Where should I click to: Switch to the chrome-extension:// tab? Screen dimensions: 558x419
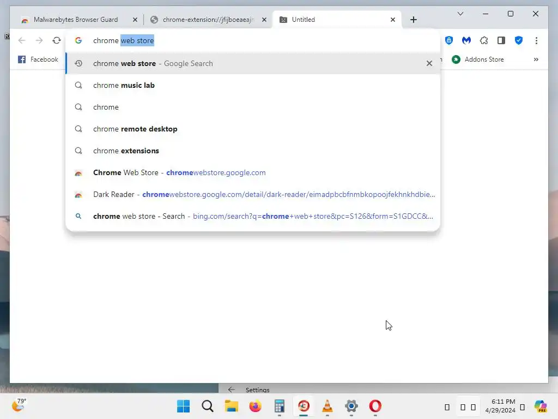208,20
